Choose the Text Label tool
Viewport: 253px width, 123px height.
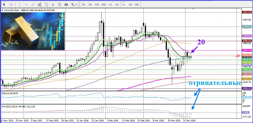click(x=60, y=4)
